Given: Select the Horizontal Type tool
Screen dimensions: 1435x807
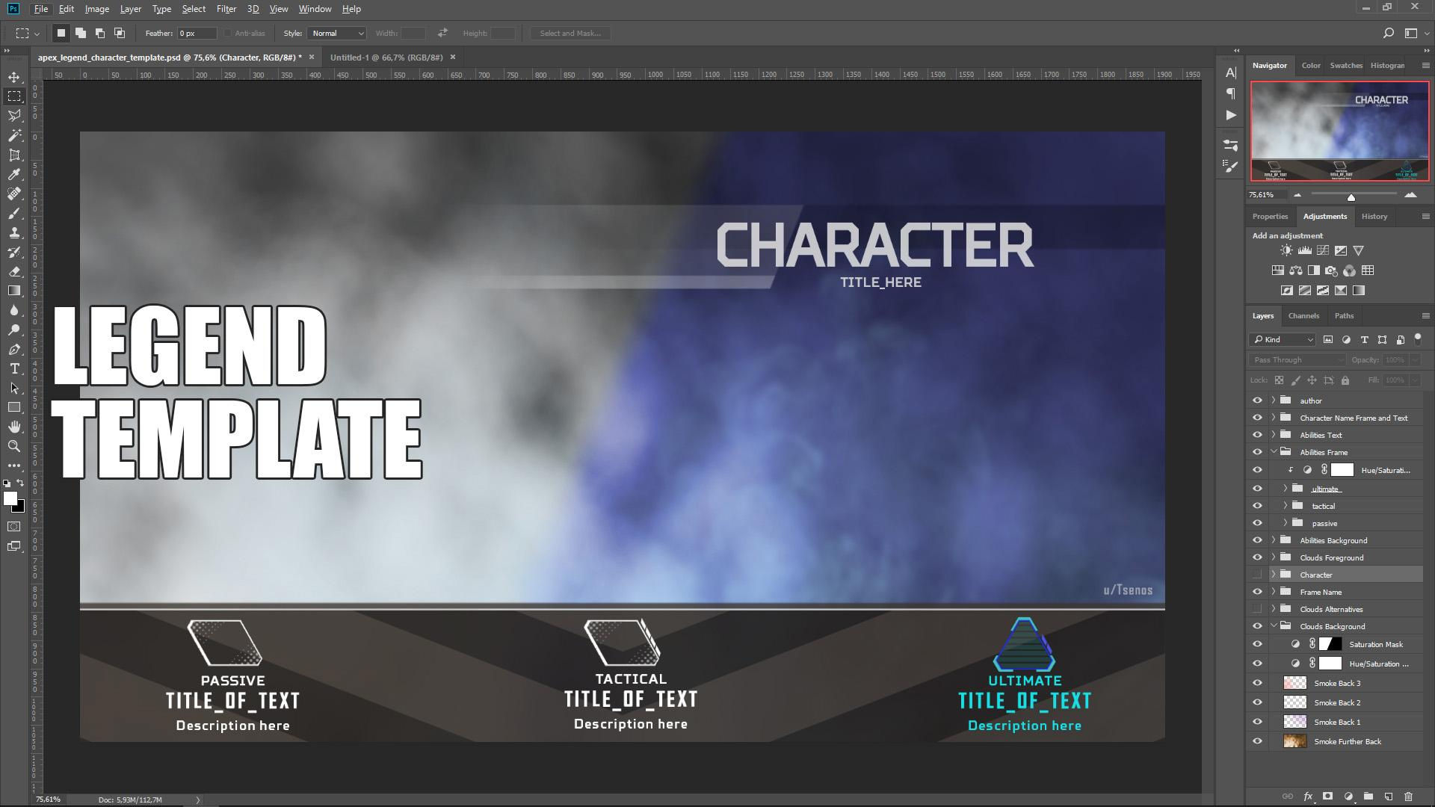Looking at the screenshot, I should [14, 368].
